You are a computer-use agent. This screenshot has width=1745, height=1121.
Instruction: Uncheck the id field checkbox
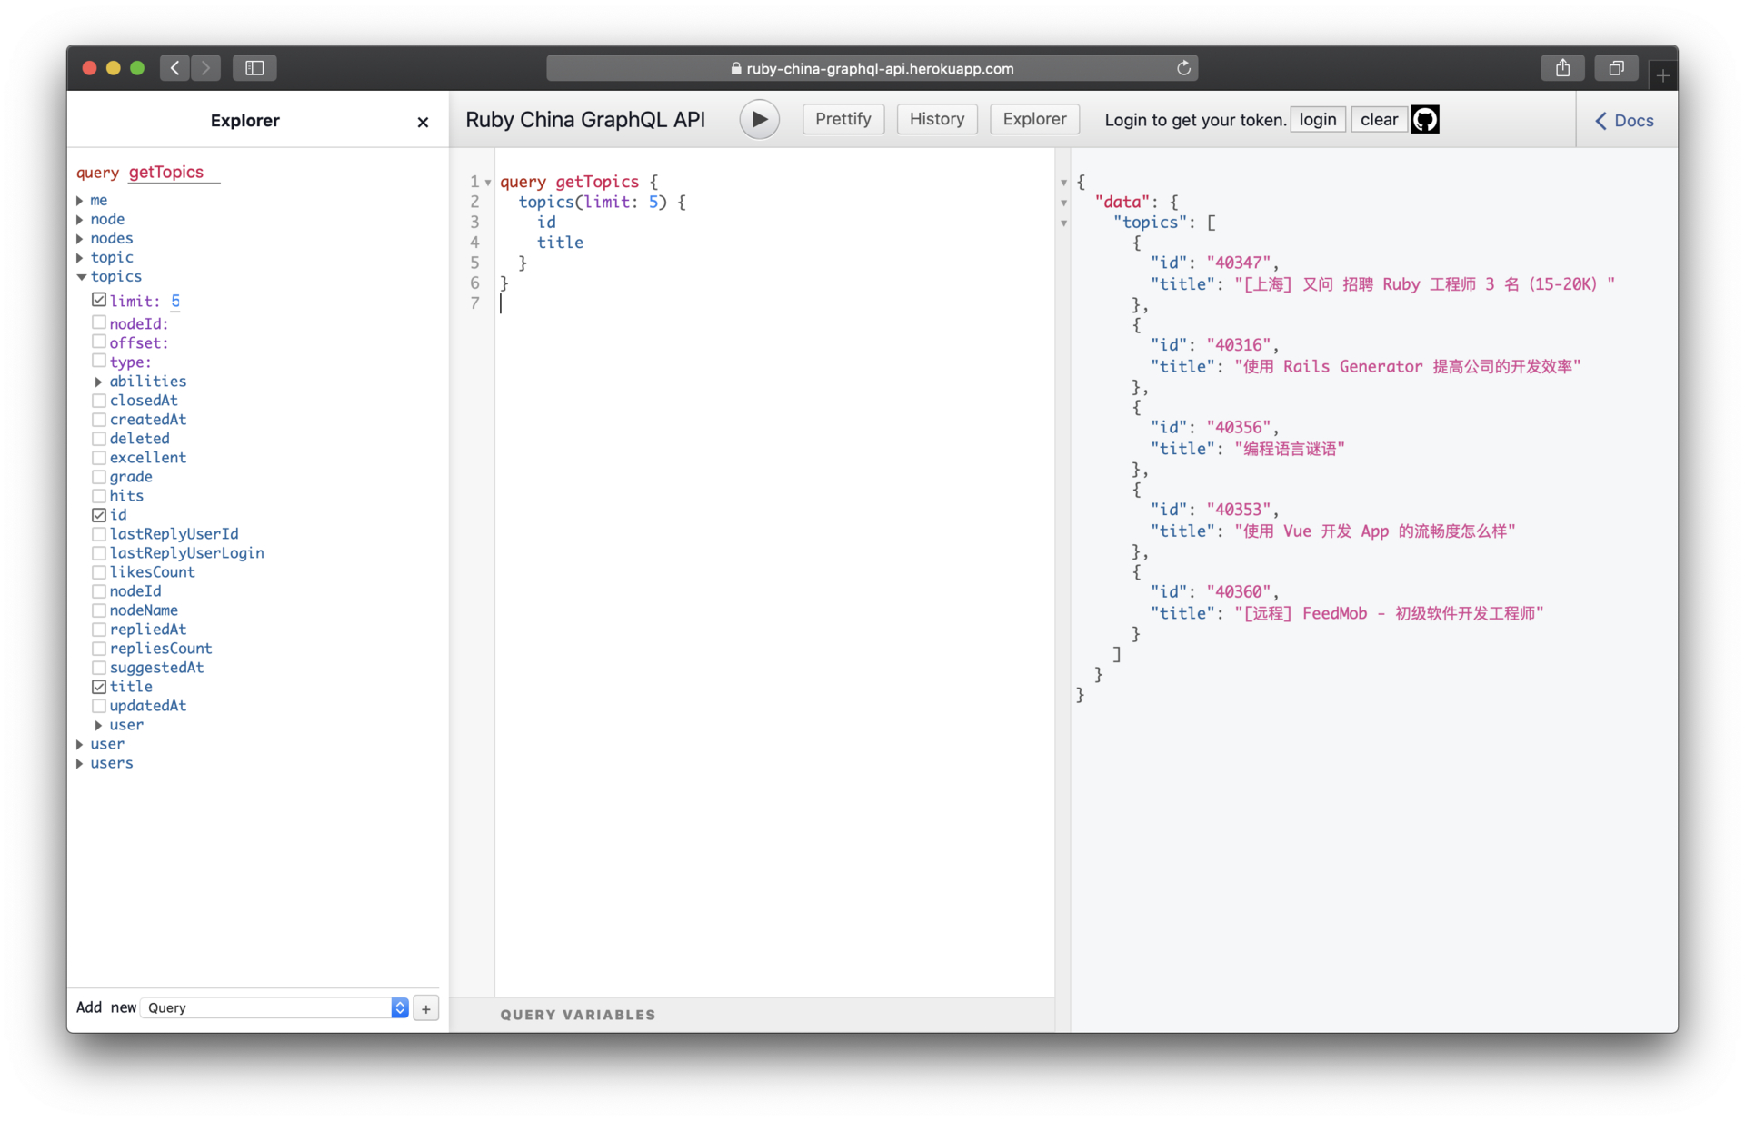(x=99, y=514)
